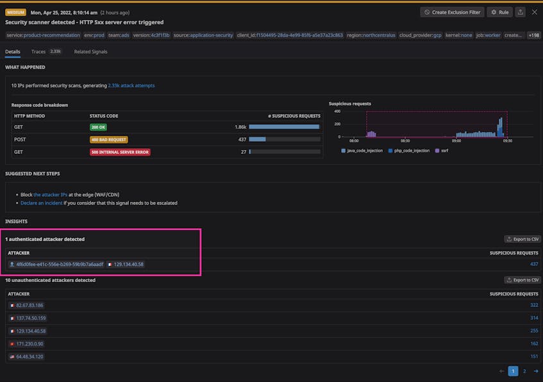543x382 pixels.
Task: Click the 200 OK status code badge
Action: pyautogui.click(x=98, y=128)
